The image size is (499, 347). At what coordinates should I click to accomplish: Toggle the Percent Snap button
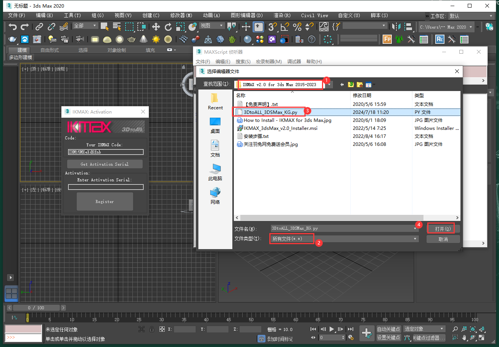tap(297, 27)
